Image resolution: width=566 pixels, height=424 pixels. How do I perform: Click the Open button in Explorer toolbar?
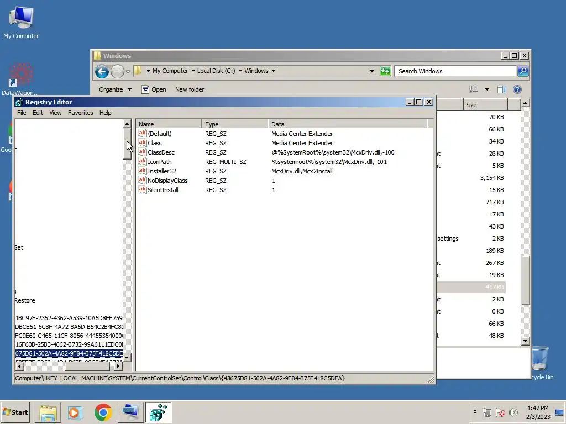click(x=154, y=89)
